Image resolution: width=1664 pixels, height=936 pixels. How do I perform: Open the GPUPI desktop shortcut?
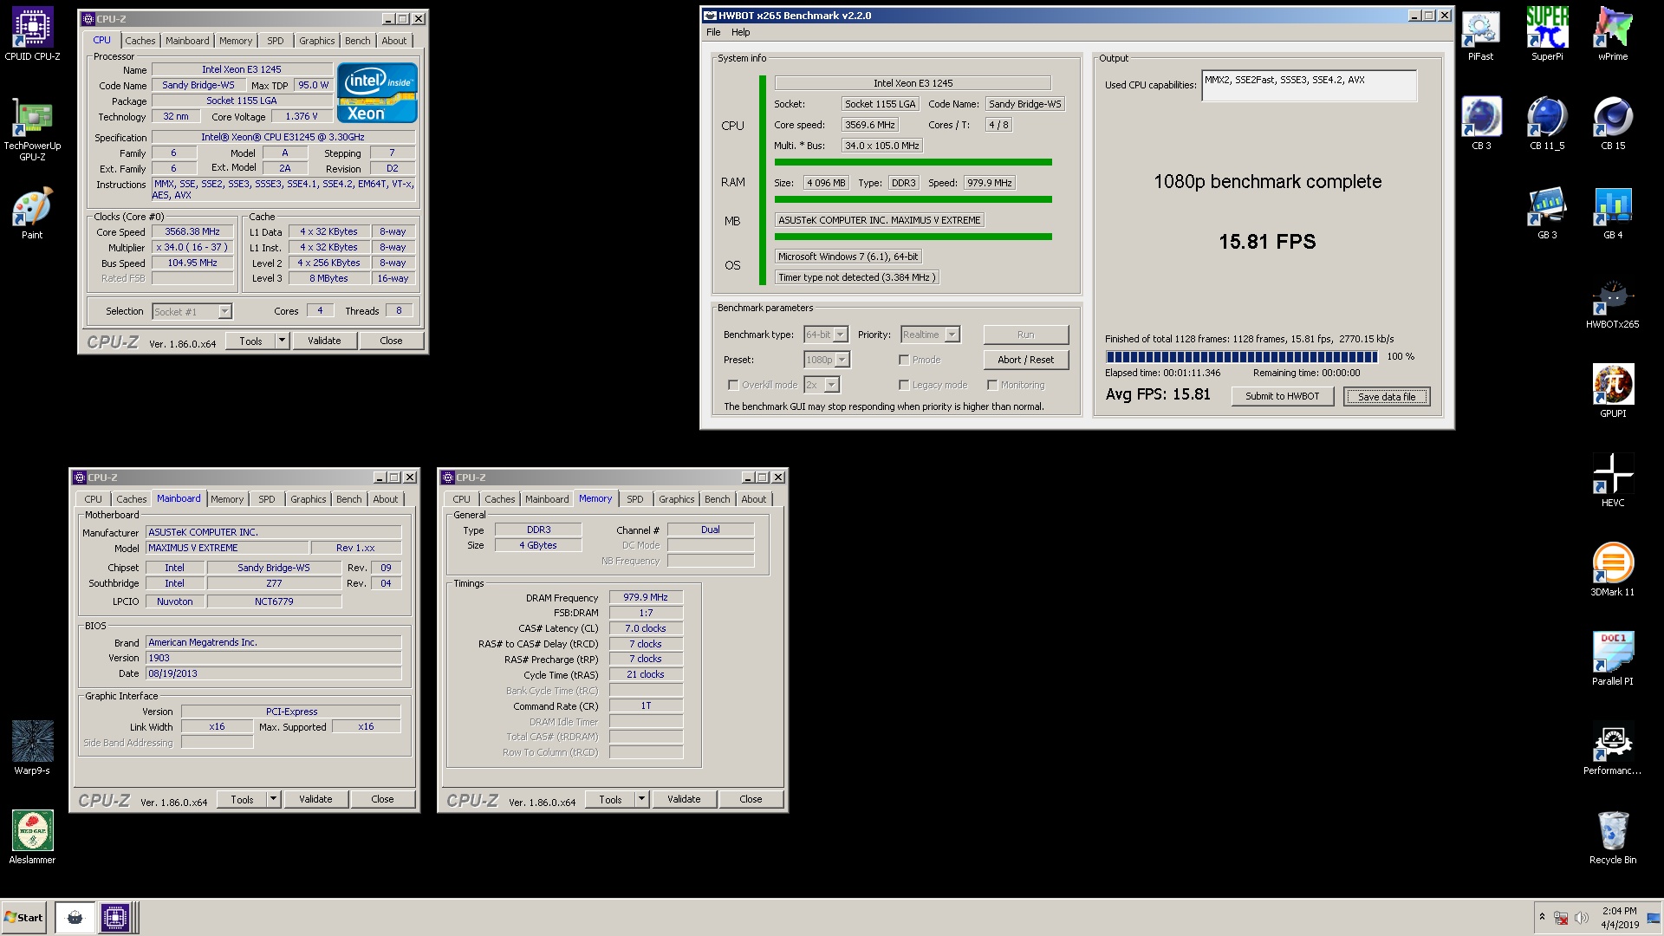[x=1613, y=392]
